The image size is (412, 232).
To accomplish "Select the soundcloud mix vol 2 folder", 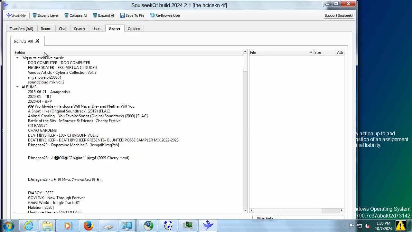I will (46, 82).
